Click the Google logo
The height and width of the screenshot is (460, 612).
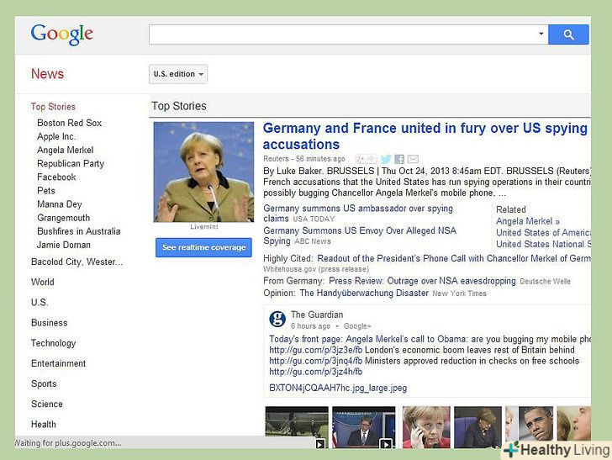pos(62,34)
